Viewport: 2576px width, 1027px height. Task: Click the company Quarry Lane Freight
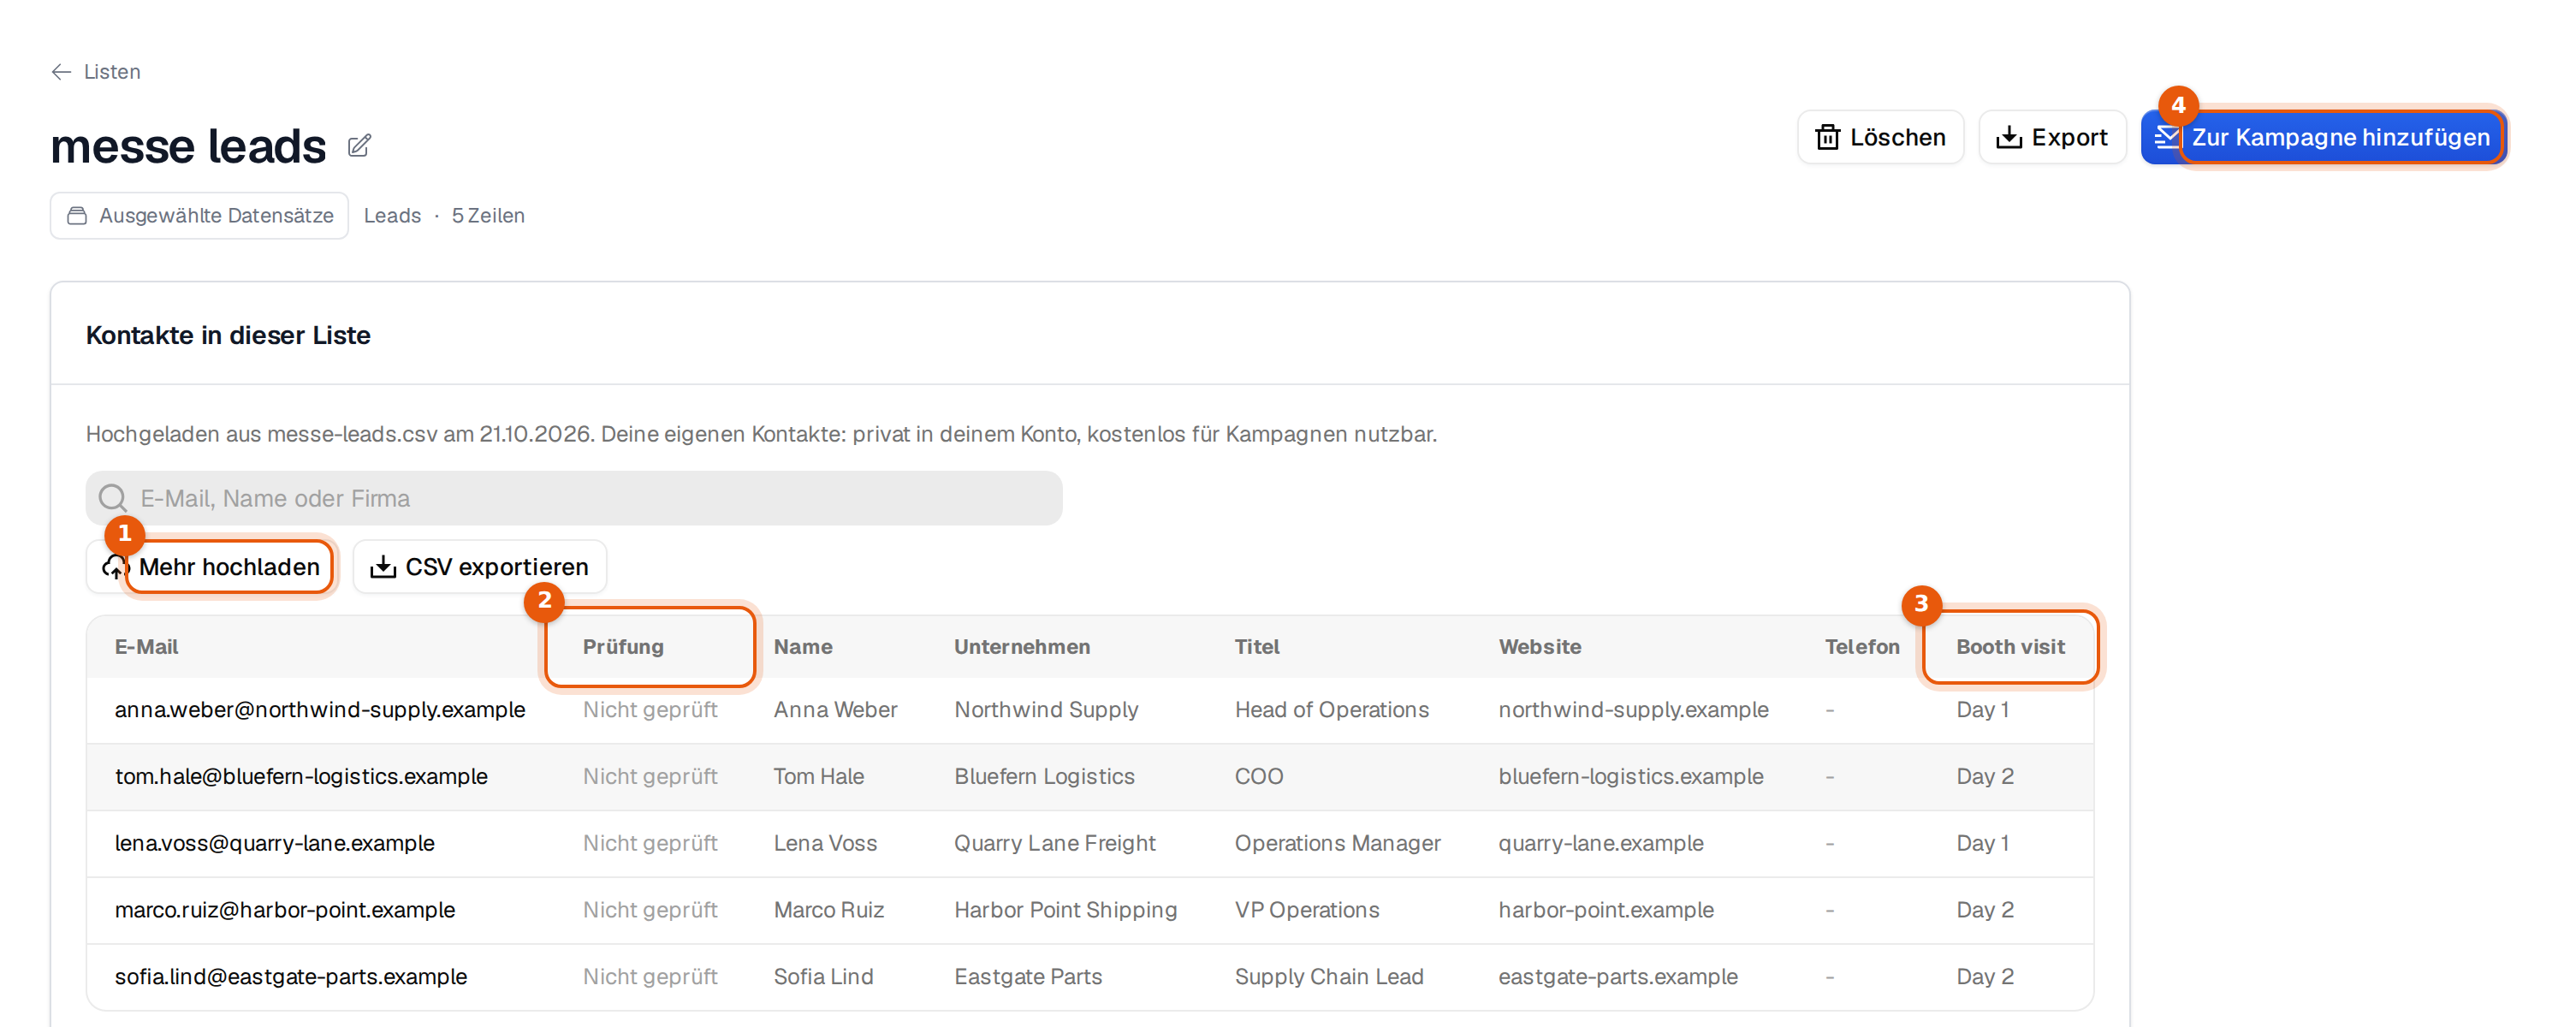[x=1054, y=844]
